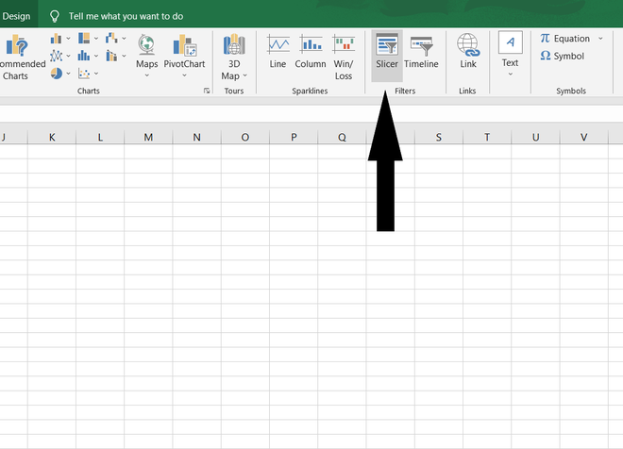Select column U header

[x=535, y=138]
